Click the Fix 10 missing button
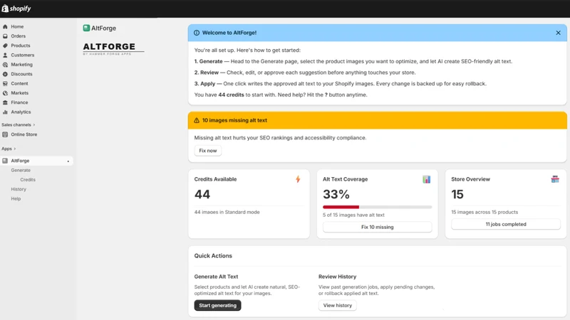The height and width of the screenshot is (320, 570). click(x=377, y=227)
